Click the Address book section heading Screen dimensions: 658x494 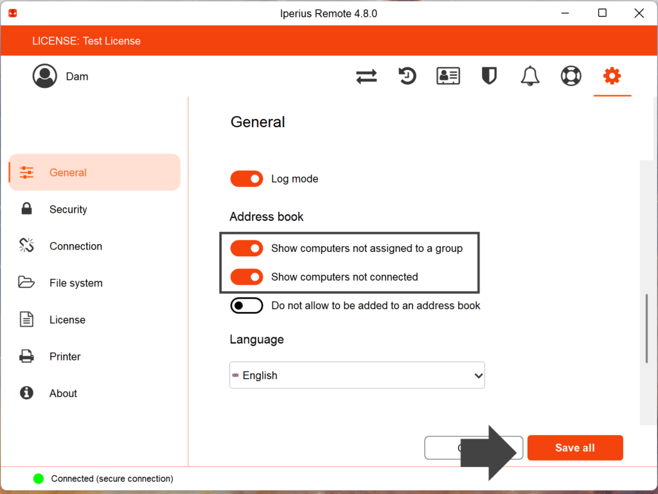click(x=267, y=216)
